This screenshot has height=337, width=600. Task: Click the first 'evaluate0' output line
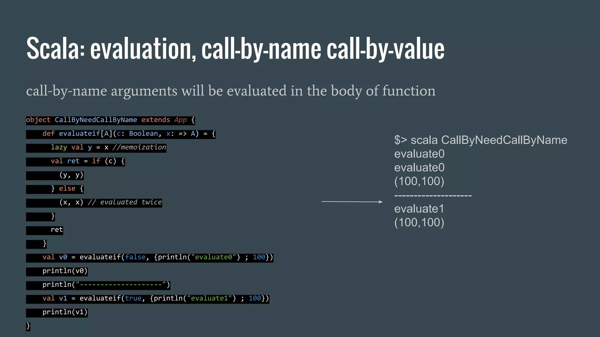pyautogui.click(x=419, y=154)
